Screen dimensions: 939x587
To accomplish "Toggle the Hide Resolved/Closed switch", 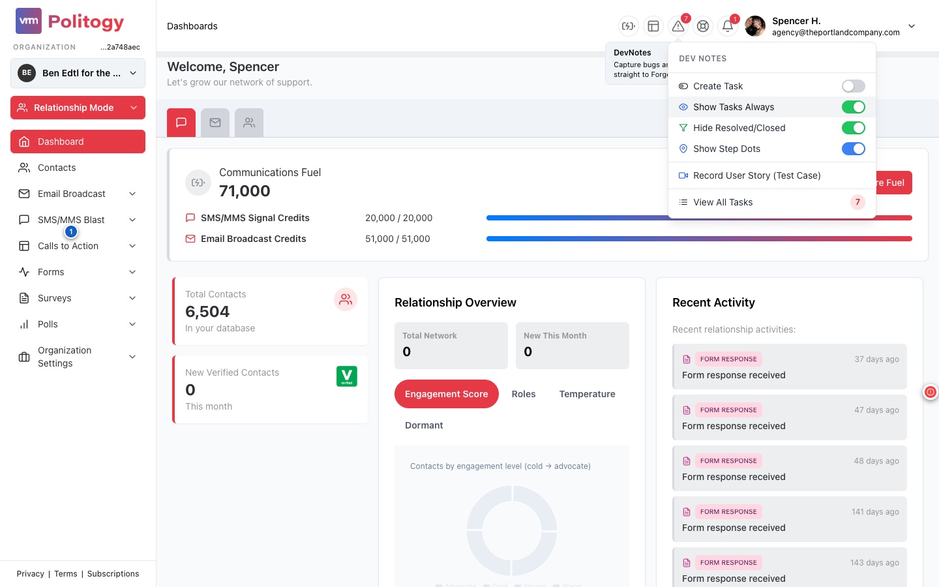I will pos(853,128).
